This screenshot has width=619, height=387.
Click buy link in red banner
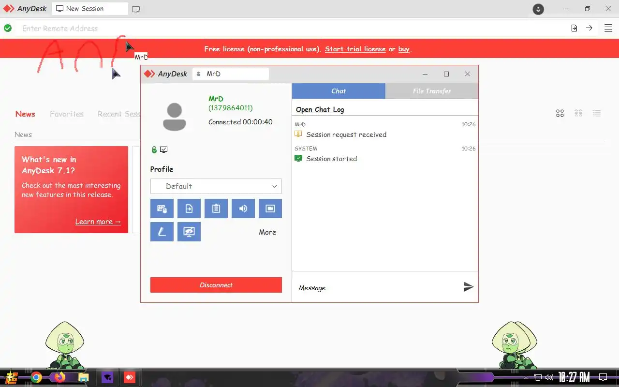(x=404, y=49)
